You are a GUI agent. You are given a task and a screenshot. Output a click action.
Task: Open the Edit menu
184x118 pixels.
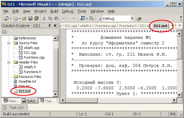(16, 11)
